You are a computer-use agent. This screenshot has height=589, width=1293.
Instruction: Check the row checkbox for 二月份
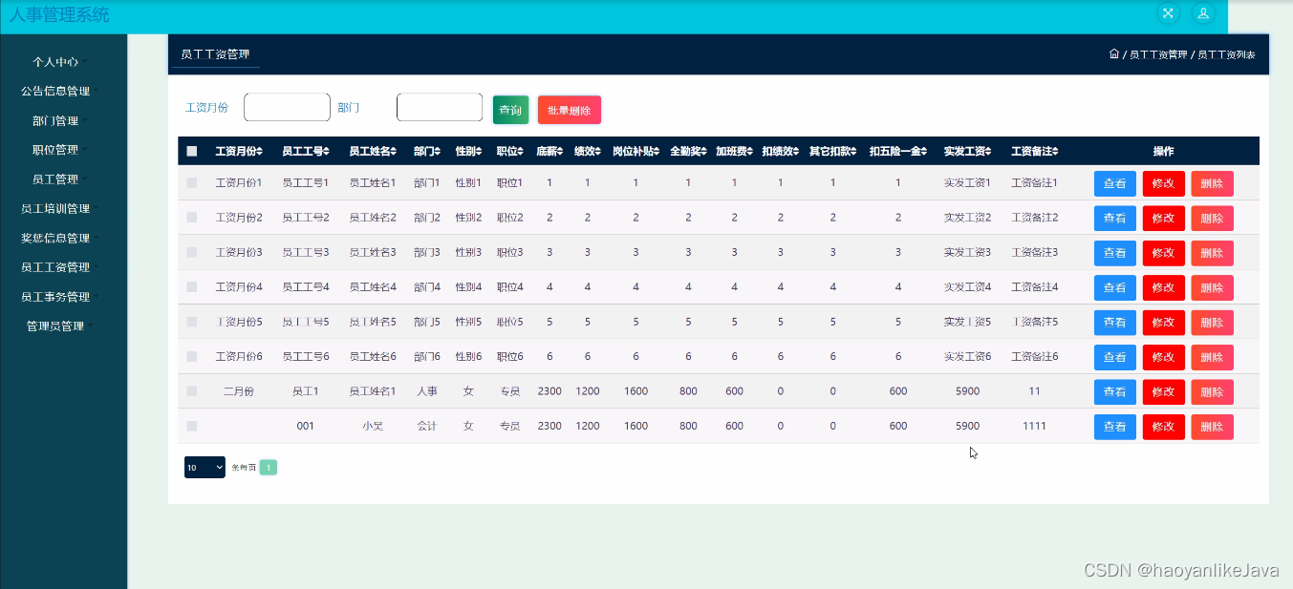[192, 390]
